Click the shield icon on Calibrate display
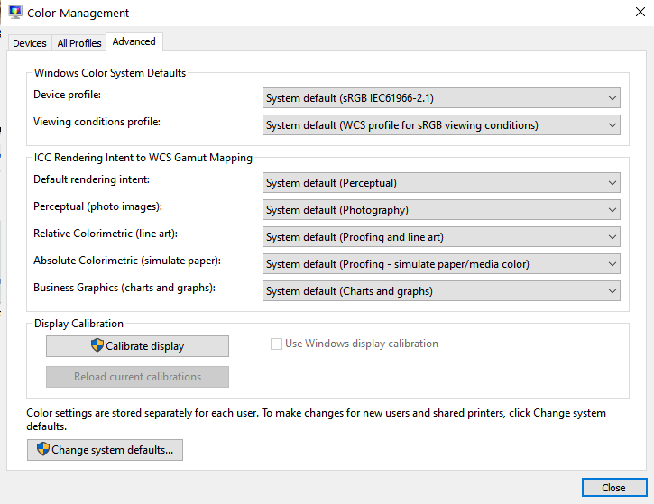The image size is (654, 504). pos(97,345)
